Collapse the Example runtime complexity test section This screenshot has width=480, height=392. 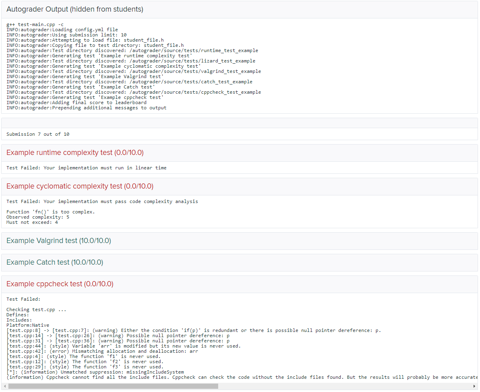point(72,153)
